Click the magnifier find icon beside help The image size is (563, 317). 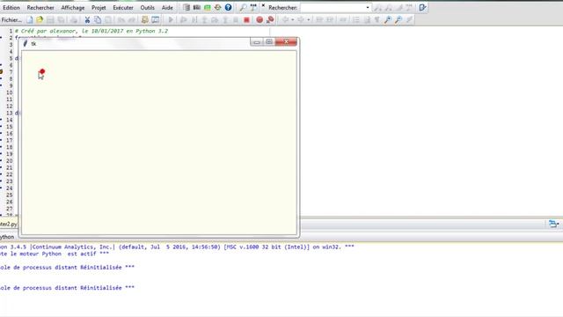pyautogui.click(x=243, y=7)
